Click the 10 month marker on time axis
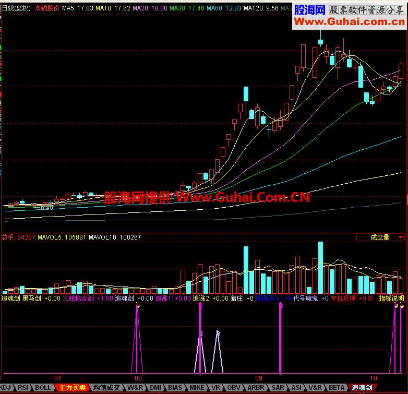 [374, 378]
